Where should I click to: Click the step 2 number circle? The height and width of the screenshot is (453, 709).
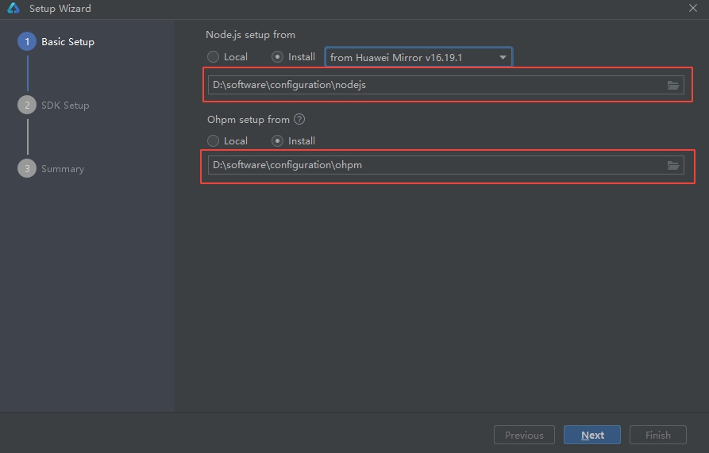[27, 106]
